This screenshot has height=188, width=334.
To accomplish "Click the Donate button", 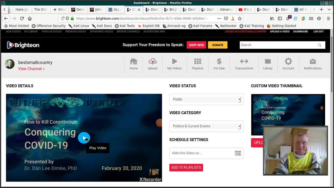I will pyautogui.click(x=218, y=45).
